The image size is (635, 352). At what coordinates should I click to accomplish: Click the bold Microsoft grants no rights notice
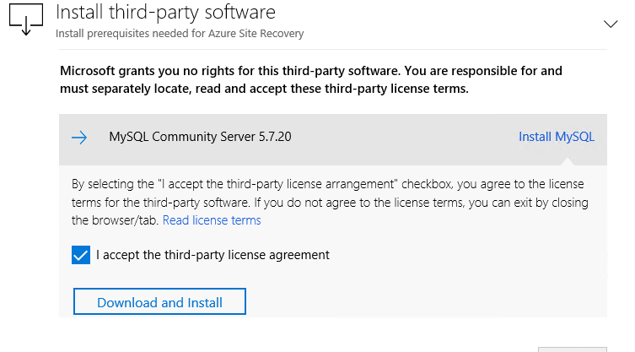pos(311,79)
